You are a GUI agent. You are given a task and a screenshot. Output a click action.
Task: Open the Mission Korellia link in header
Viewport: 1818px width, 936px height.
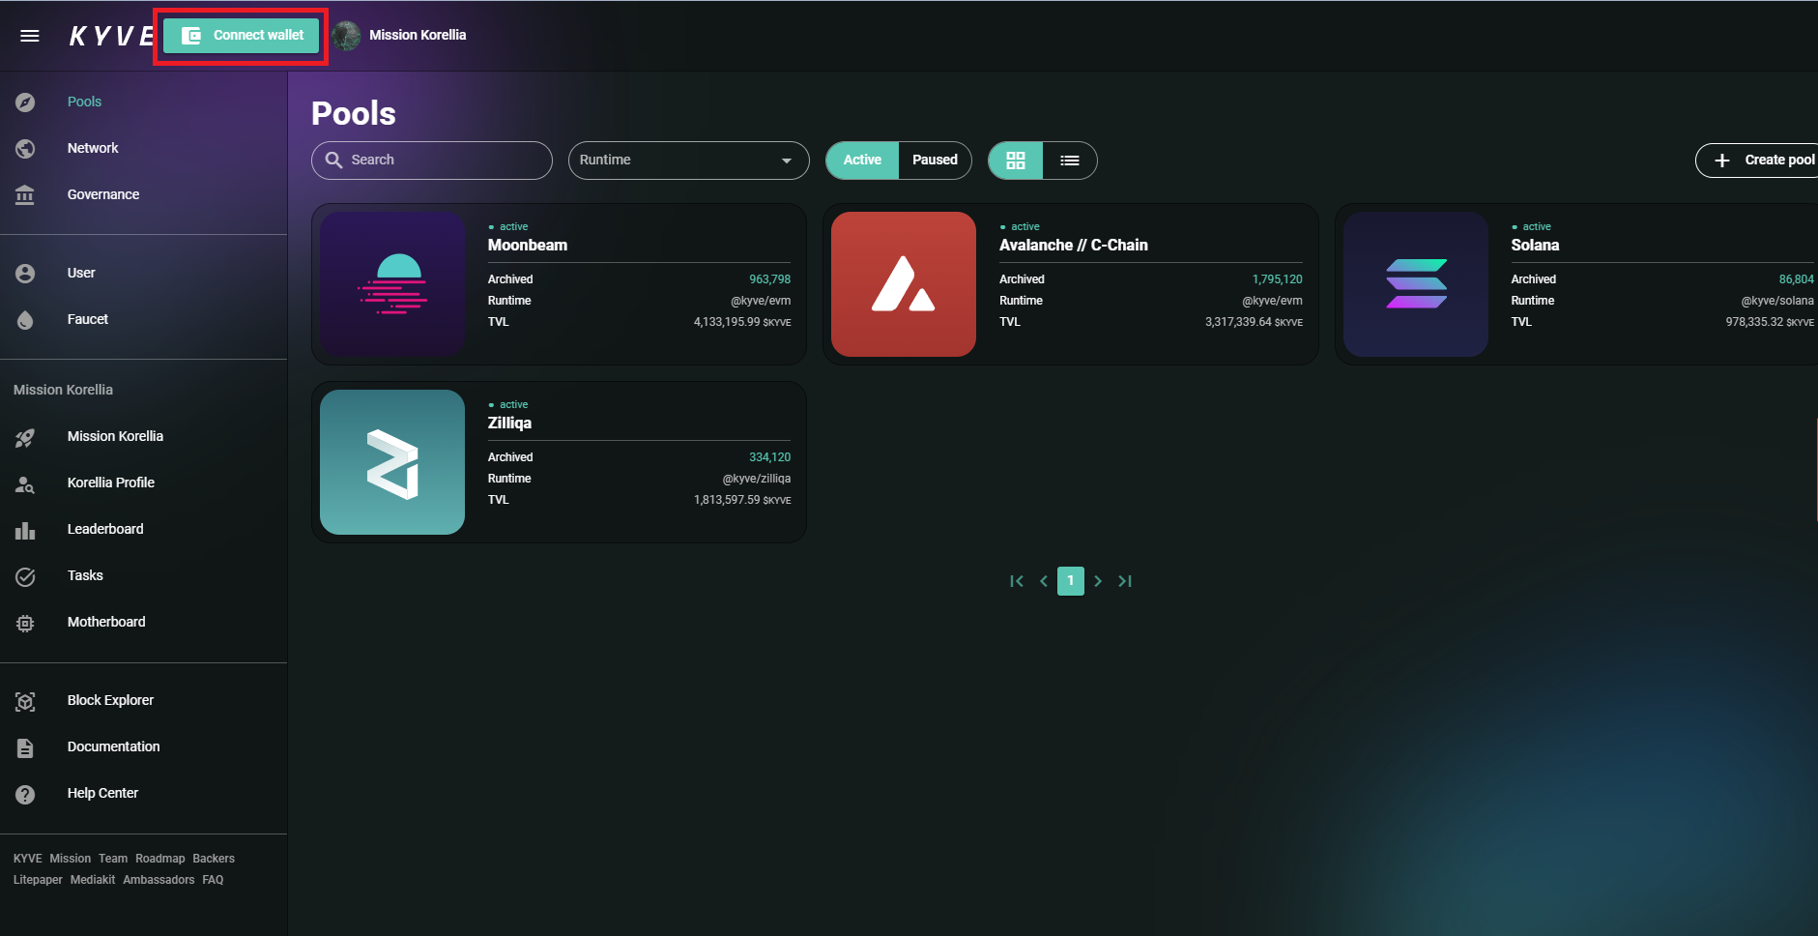tap(418, 35)
